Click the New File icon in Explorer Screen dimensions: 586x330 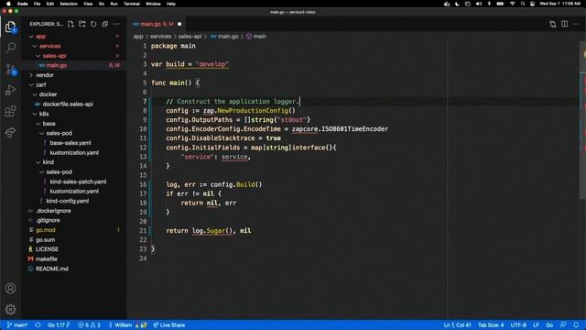[71, 24]
